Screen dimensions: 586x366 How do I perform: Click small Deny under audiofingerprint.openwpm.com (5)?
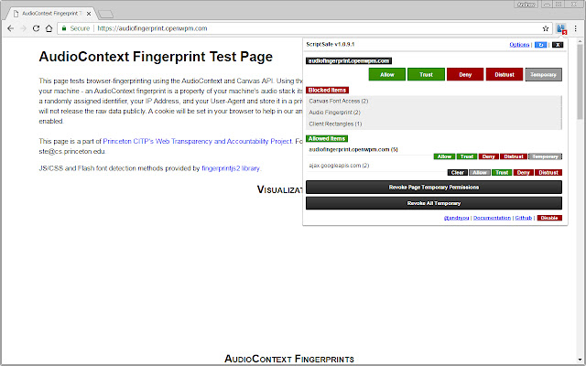(488, 156)
